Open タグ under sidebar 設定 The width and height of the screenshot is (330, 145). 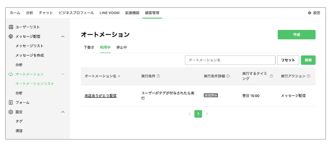[x=19, y=121]
